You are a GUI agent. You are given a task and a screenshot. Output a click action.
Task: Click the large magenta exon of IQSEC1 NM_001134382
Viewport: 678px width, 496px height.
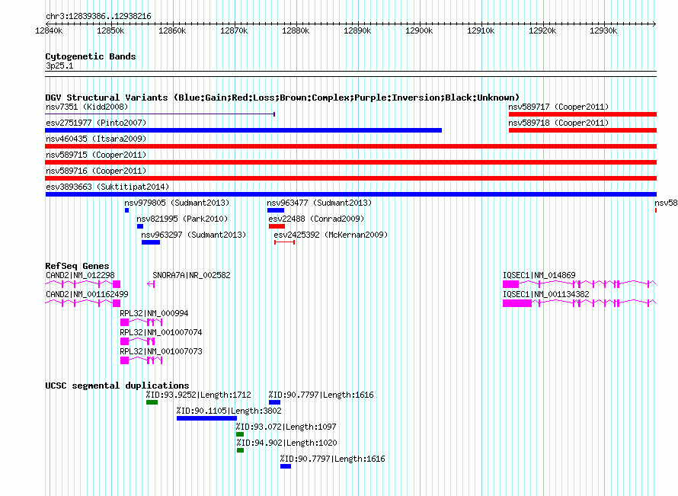(x=517, y=303)
